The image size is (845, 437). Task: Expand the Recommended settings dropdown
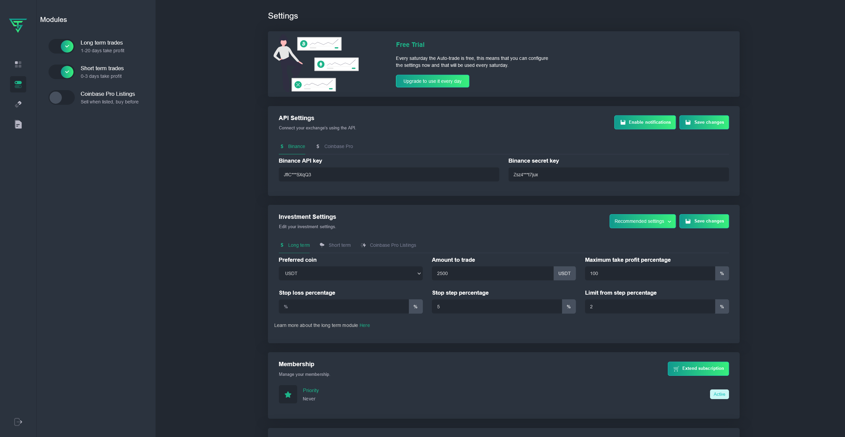point(642,221)
